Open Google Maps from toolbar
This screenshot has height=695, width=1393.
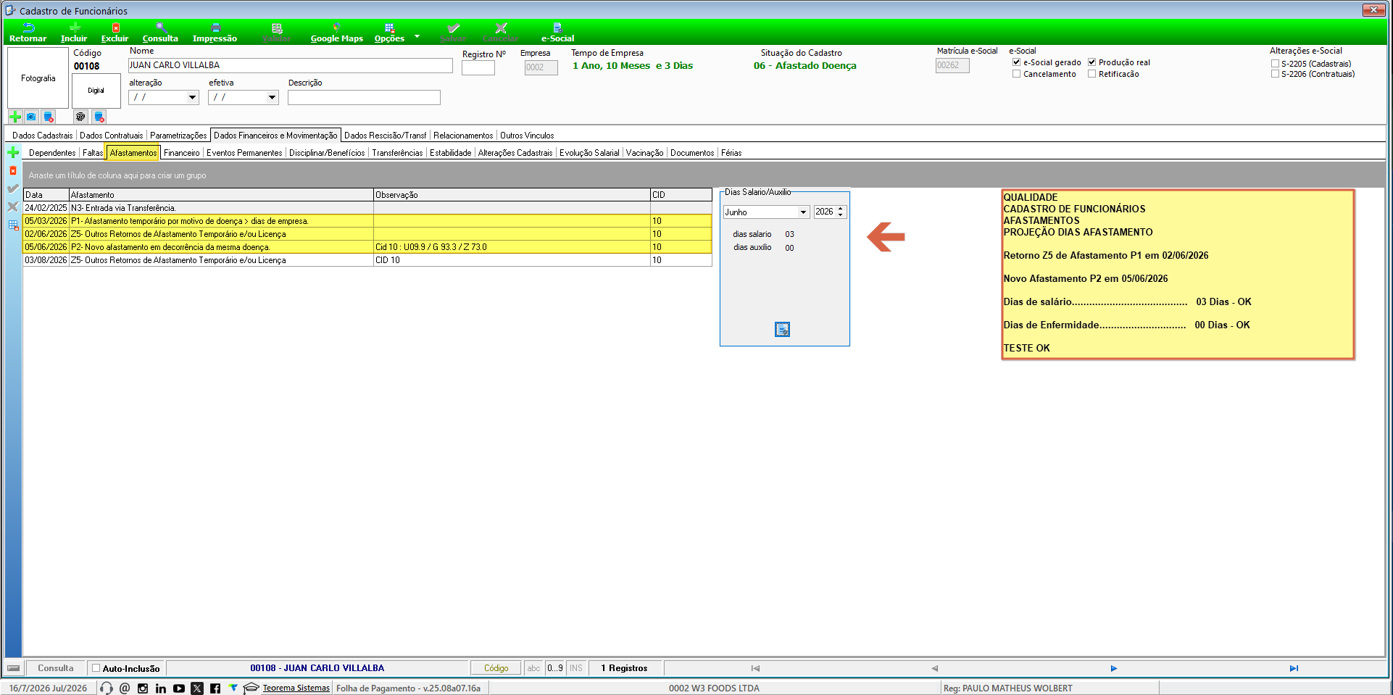coord(337,33)
